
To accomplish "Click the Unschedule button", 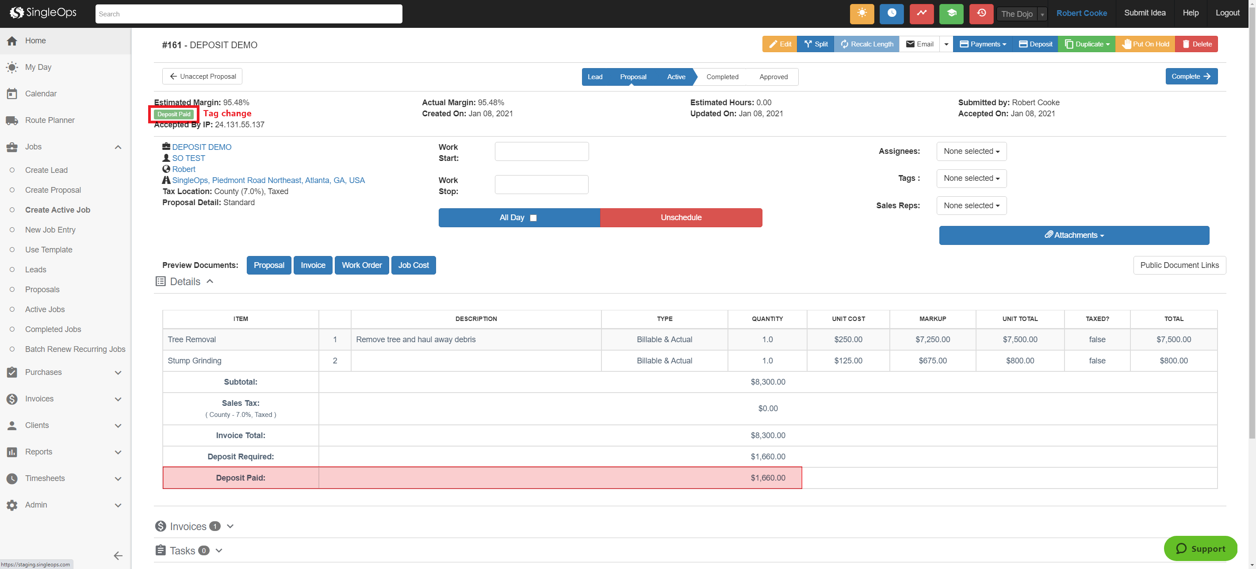I will (681, 218).
